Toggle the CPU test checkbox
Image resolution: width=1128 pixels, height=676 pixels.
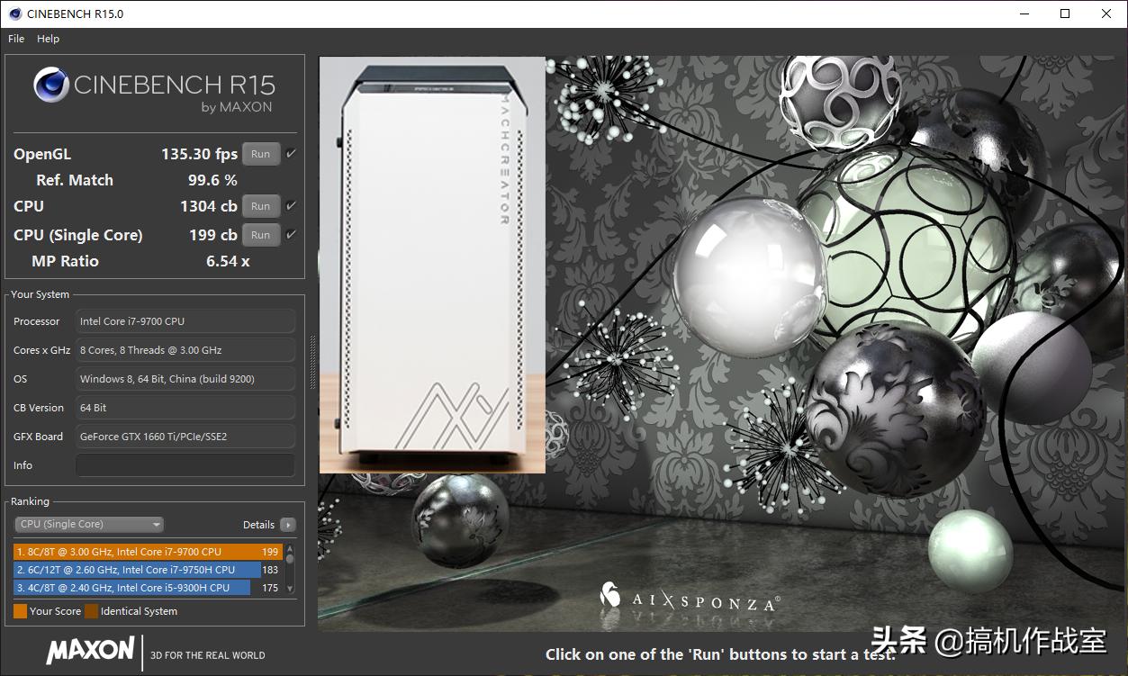(x=291, y=206)
